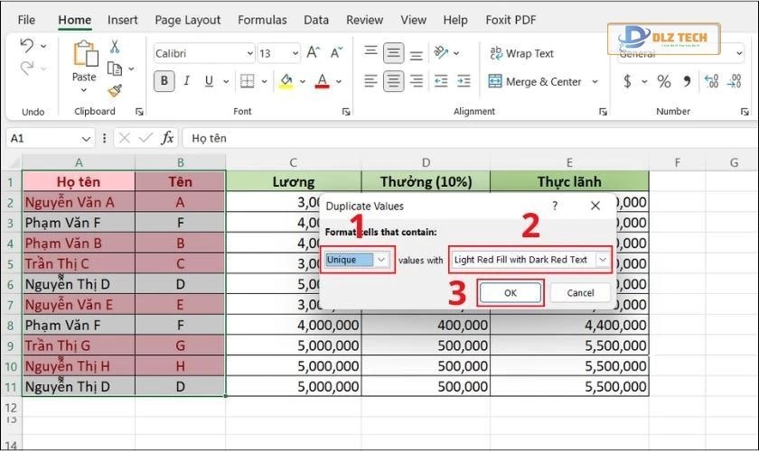Select the Format Painter brush
The width and height of the screenshot is (759, 451).
pos(115,90)
